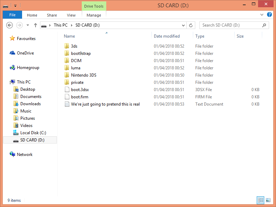
Task: Click This PC in address breadcrumb
Action: point(60,25)
